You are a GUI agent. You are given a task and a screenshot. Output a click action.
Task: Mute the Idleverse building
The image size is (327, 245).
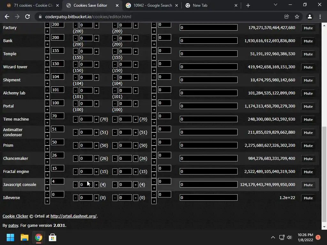(308, 198)
